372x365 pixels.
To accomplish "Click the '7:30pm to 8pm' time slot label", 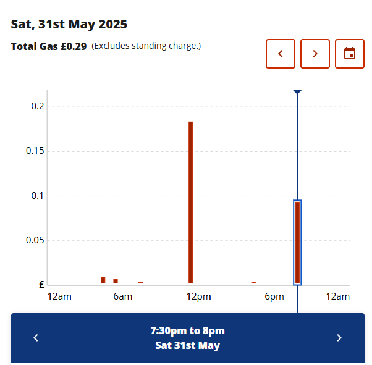I will 187,330.
